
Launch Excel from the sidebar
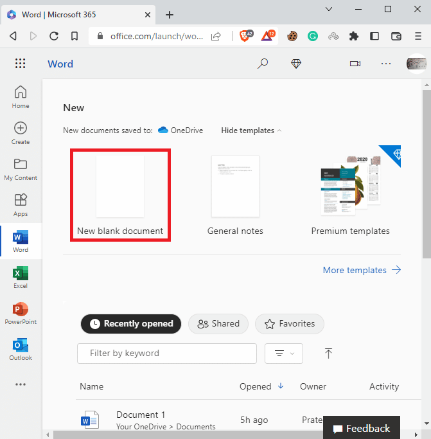click(21, 277)
